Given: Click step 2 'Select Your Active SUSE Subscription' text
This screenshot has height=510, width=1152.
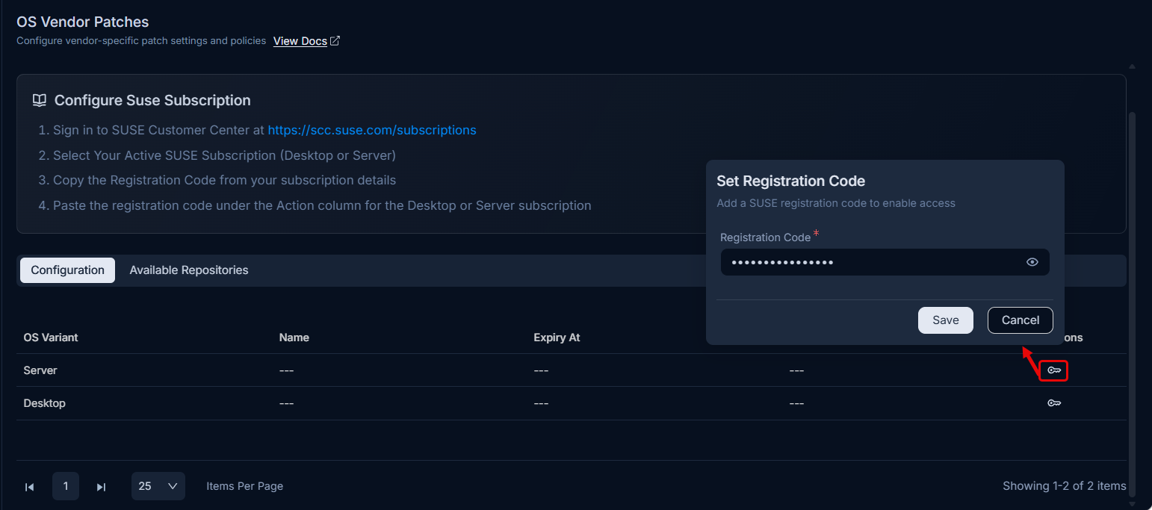Looking at the screenshot, I should click(225, 155).
